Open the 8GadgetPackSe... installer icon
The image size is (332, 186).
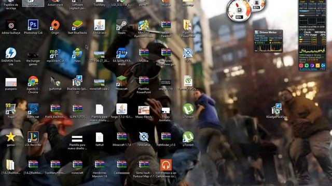(276, 109)
